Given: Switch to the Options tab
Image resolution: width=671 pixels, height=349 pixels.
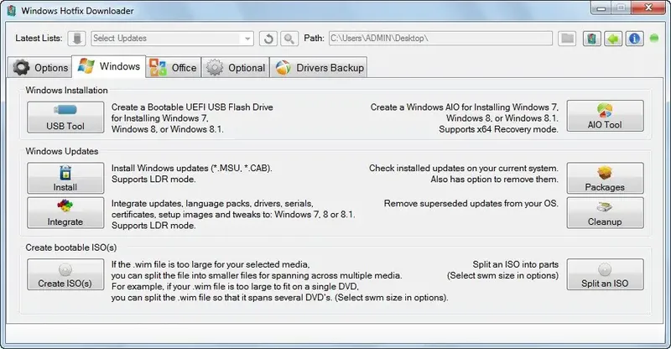Looking at the screenshot, I should click(39, 68).
